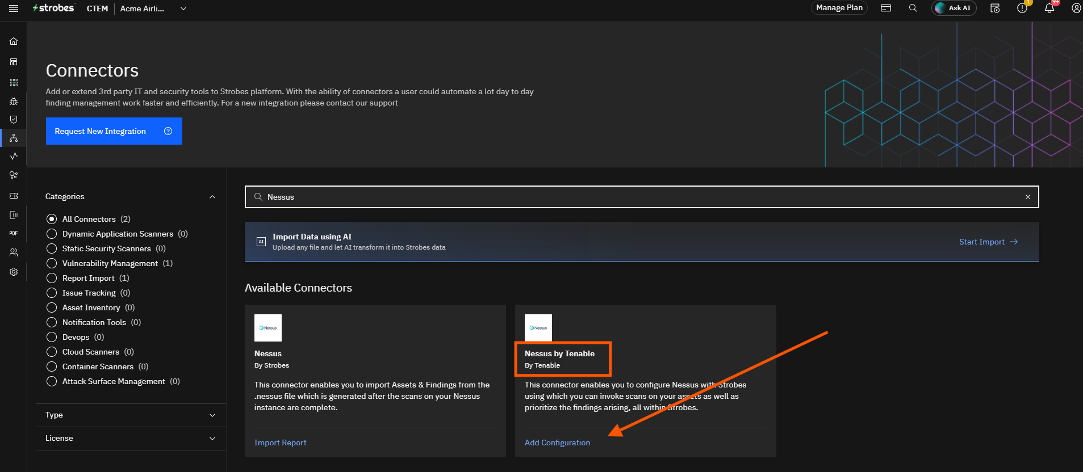Viewport: 1083px width, 472px height.
Task: Open the Acme Airlines organization dropdown
Action: (x=153, y=9)
